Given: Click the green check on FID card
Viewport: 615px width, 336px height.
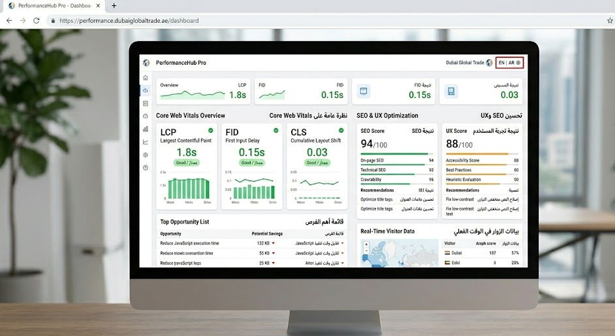Looking at the screenshot, I should pos(276,130).
